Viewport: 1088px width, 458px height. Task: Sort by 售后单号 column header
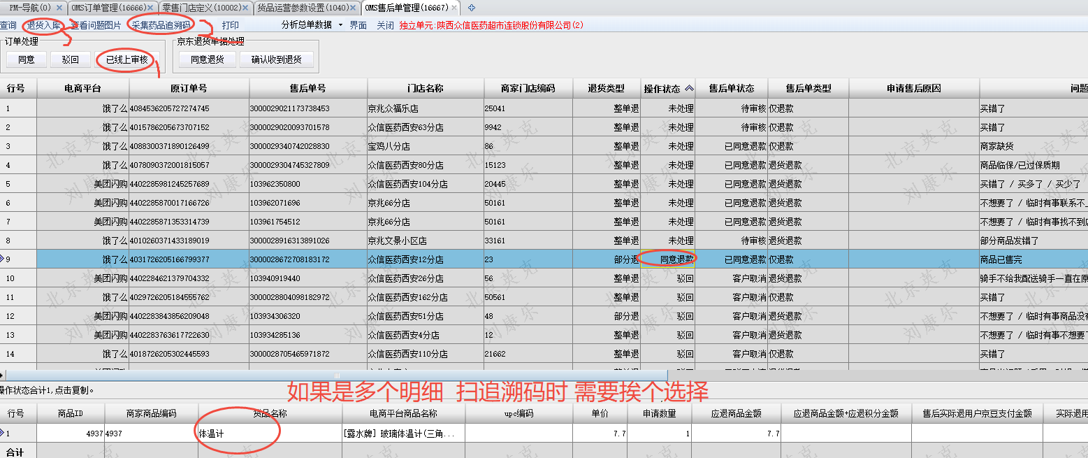(x=308, y=89)
